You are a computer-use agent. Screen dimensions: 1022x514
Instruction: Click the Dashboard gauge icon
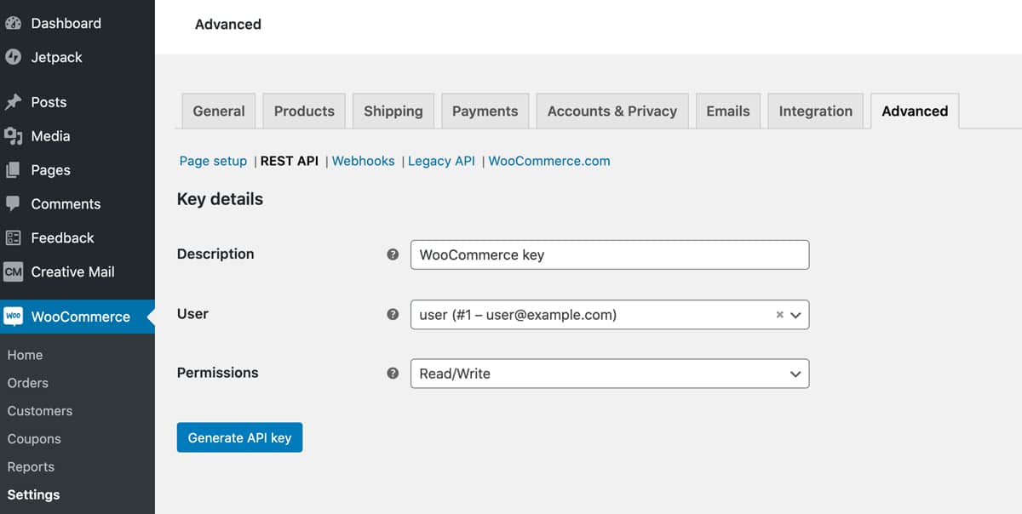coord(13,23)
